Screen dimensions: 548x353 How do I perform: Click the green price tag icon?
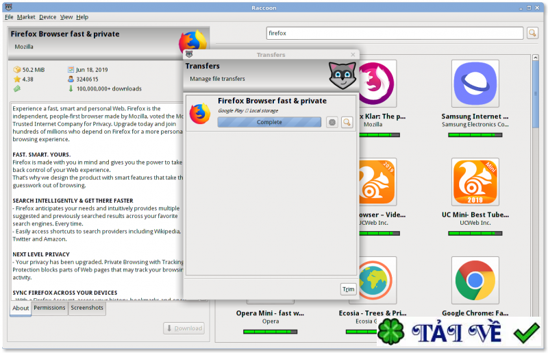(x=16, y=88)
